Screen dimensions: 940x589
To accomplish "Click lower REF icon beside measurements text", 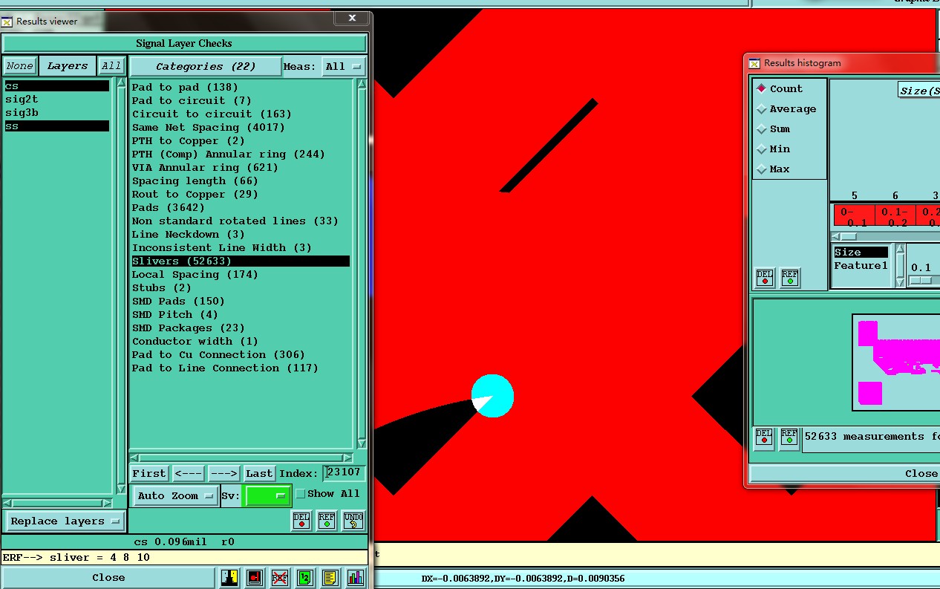I will coord(789,437).
